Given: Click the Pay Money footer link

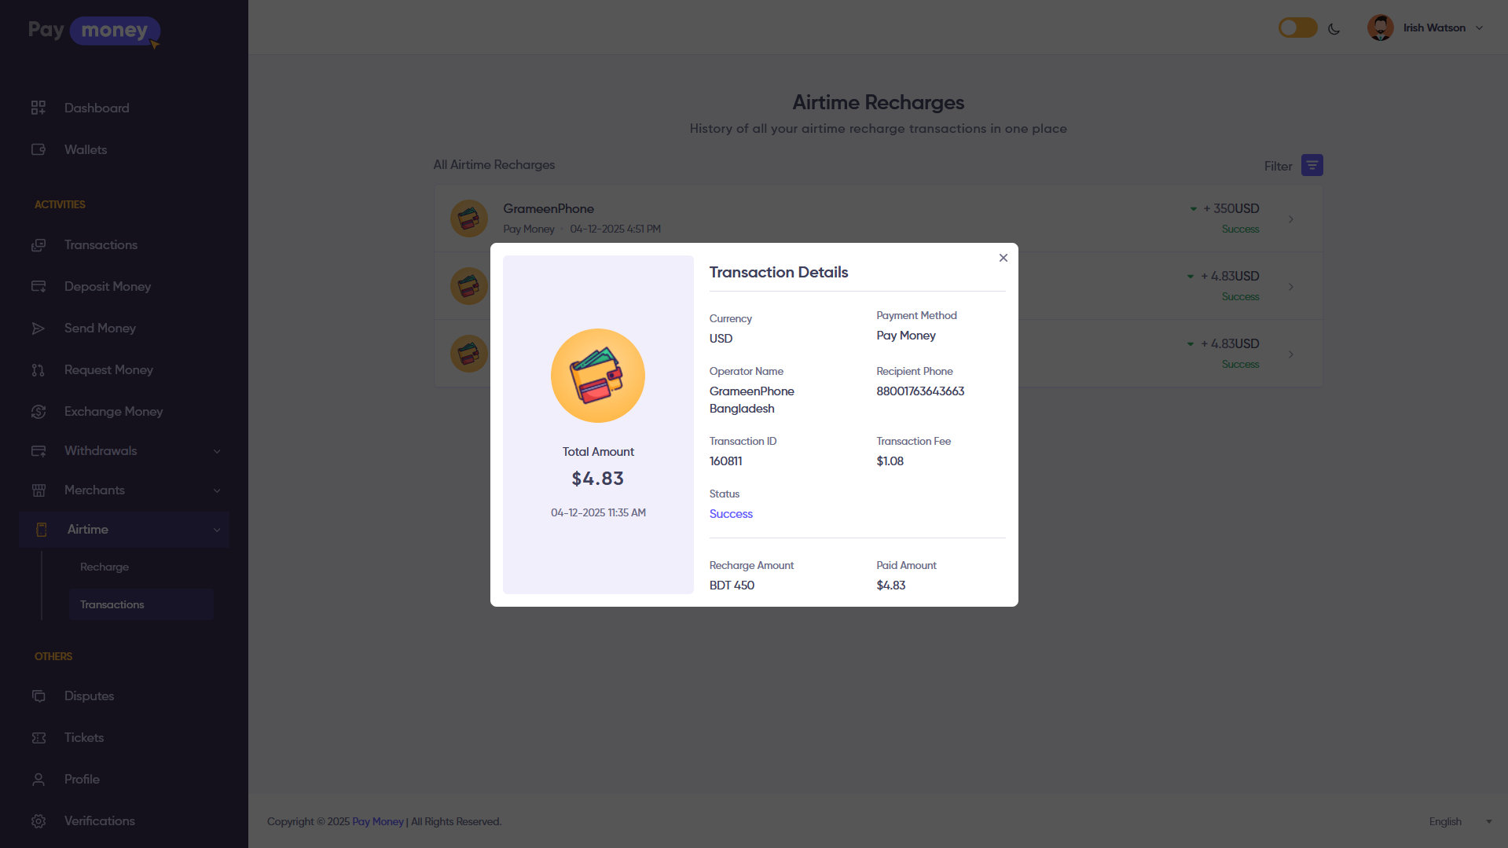Looking at the screenshot, I should (x=377, y=821).
